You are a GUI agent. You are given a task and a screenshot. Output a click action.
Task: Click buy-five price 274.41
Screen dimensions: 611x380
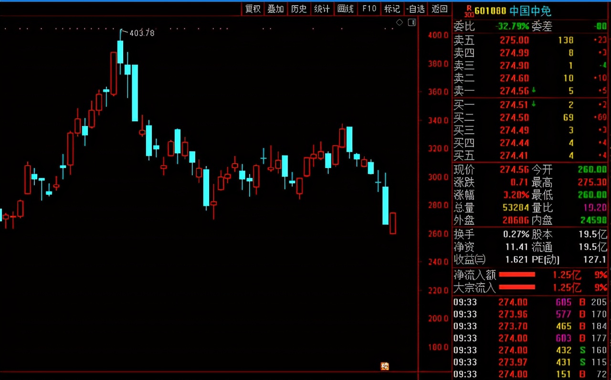coord(514,155)
